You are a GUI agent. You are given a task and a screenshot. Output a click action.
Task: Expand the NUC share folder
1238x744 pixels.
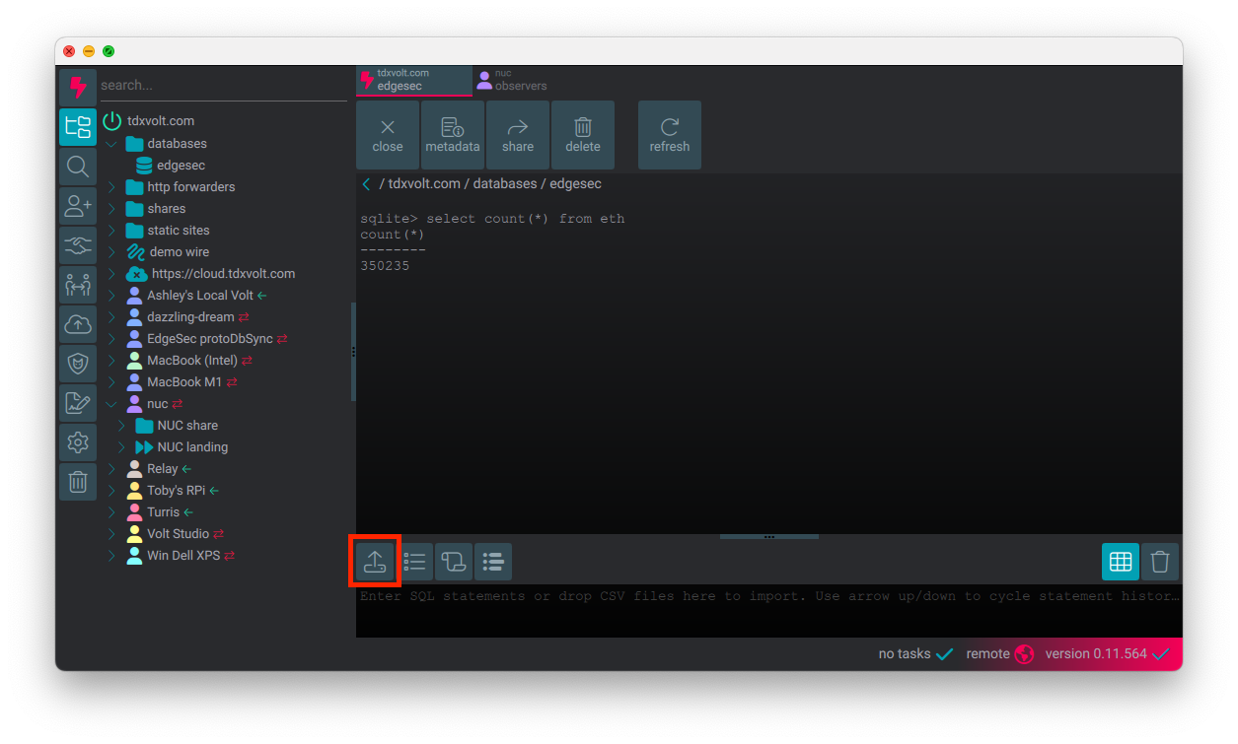(x=121, y=426)
